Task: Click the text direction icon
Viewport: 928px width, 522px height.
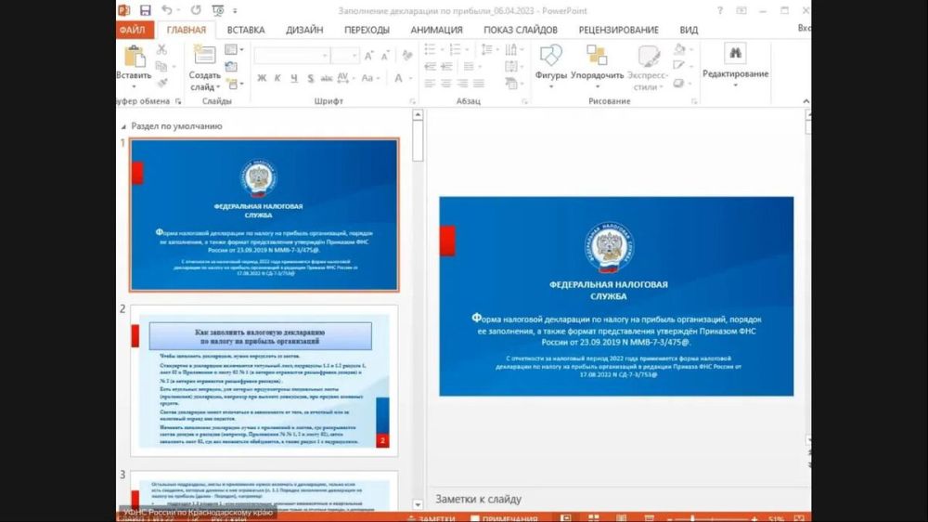Action: [x=511, y=50]
